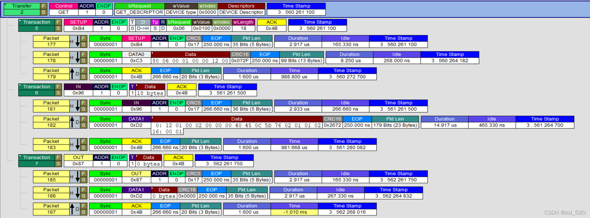590x218 pixels.
Task: Click the SETUP 0xB4 cell in Packet 177
Action: [x=136, y=41]
